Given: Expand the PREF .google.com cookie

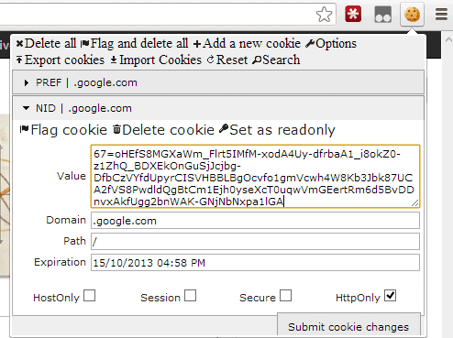Looking at the screenshot, I should [218, 82].
